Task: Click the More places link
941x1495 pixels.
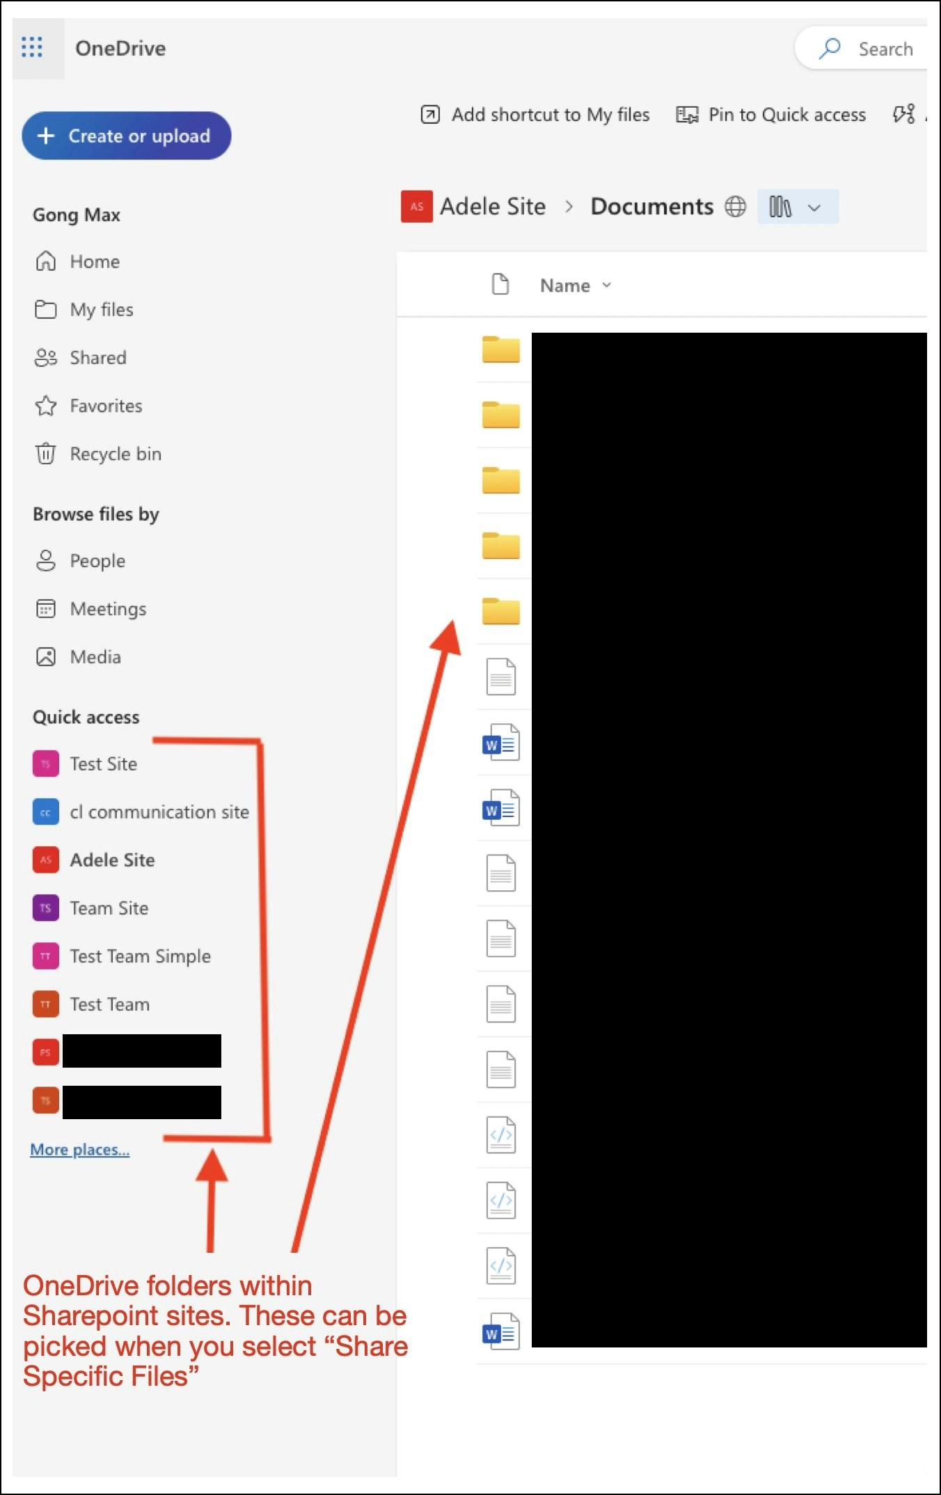Action: 80,1149
